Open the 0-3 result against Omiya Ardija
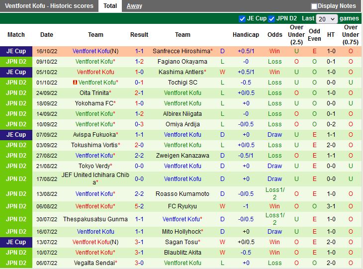Viewport: 363px width, 269px height. pyautogui.click(x=139, y=124)
